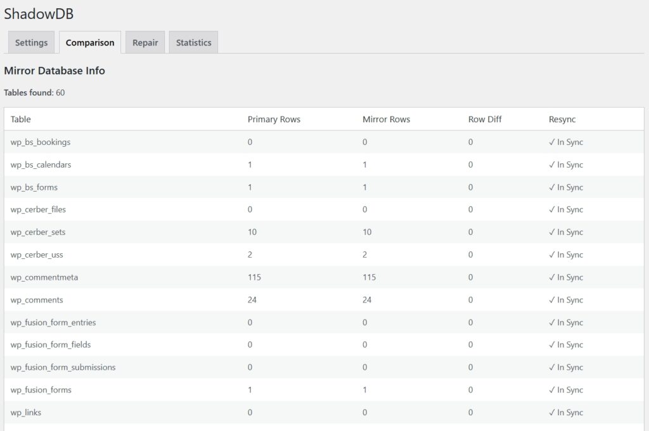
Task: Click In Sync status for wp_cerber_uss
Action: [566, 254]
